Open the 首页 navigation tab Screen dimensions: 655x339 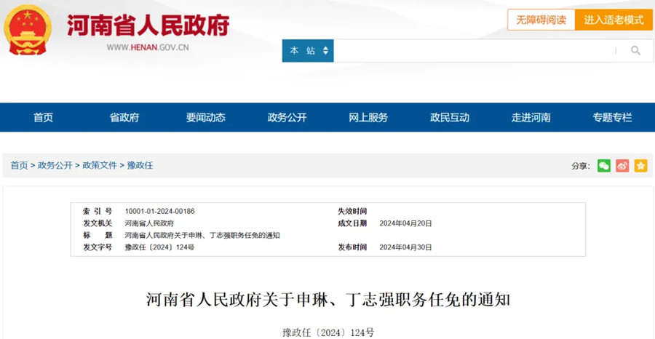click(43, 118)
